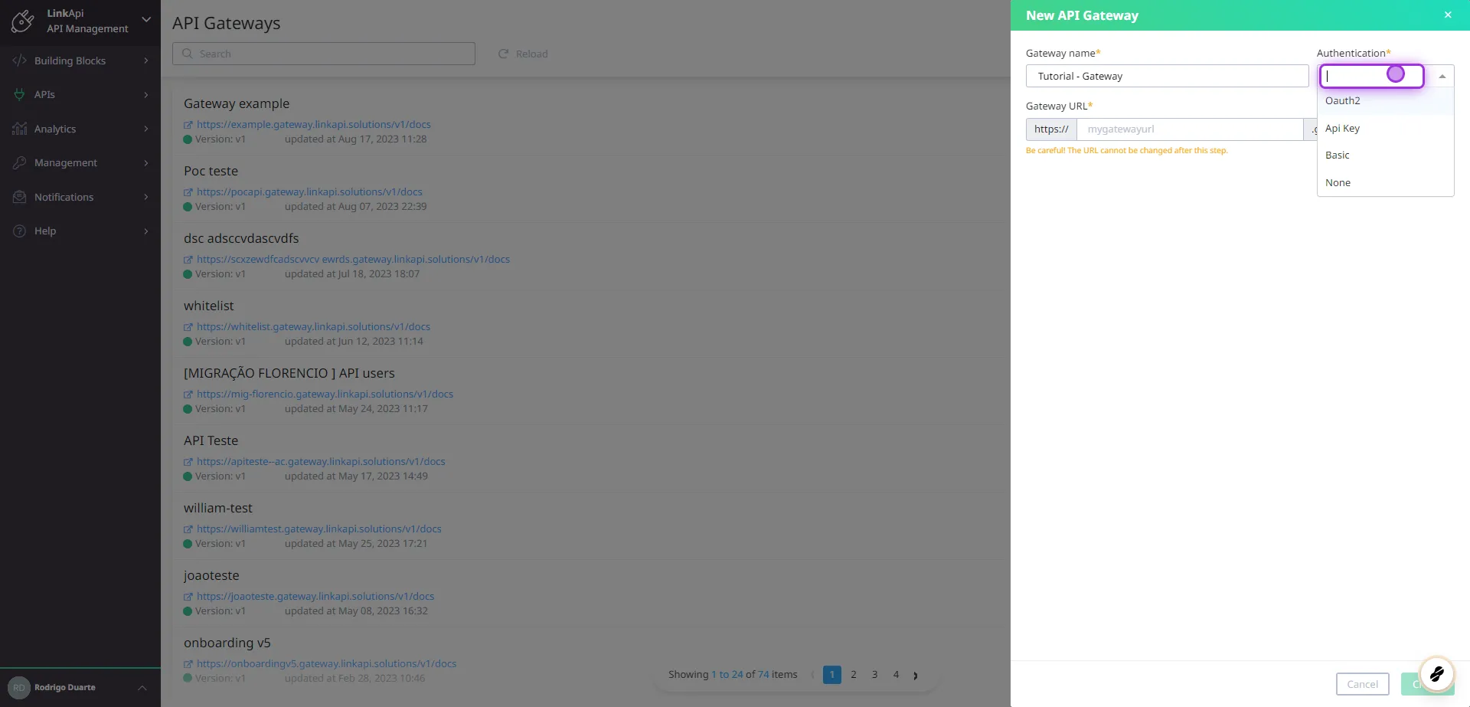Choose None as the authentication type

coord(1338,182)
